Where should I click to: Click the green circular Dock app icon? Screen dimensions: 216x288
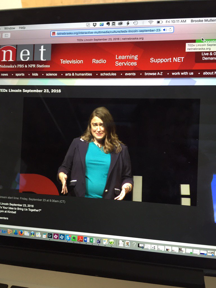pos(111,242)
